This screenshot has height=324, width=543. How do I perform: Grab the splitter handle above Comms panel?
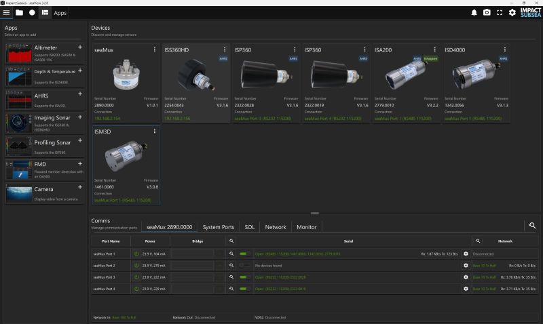tap(315, 214)
